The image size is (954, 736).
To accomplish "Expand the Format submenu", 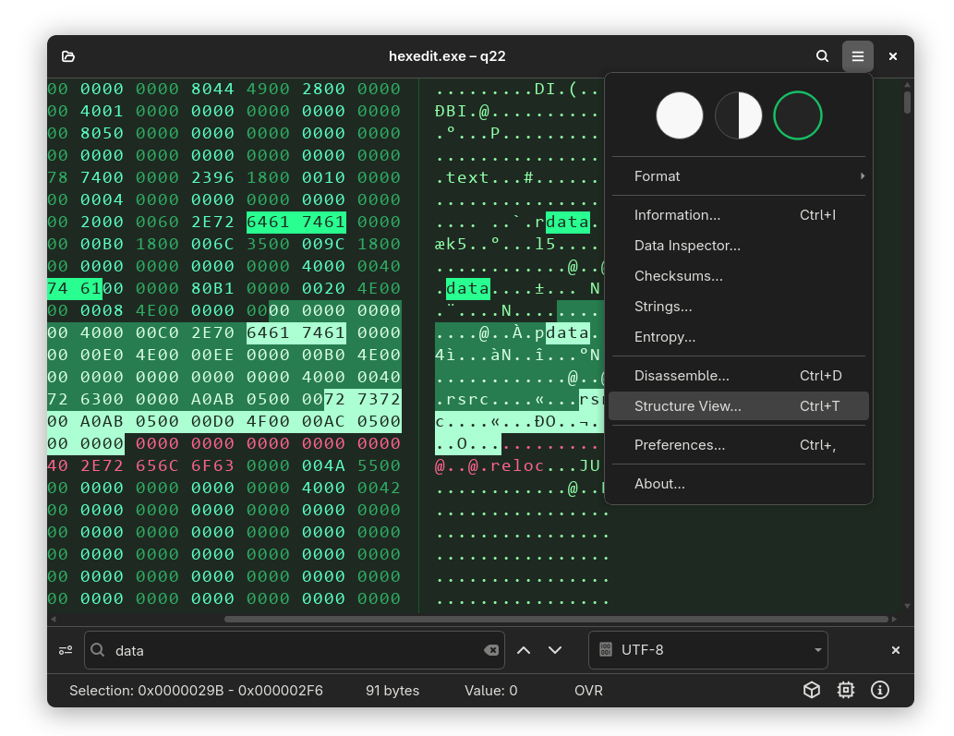I will [x=739, y=176].
